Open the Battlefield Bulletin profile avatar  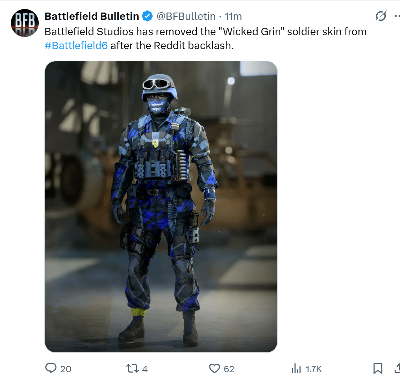click(x=25, y=23)
